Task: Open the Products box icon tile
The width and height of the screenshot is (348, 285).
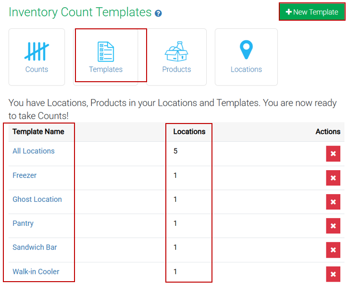Action: [x=176, y=57]
